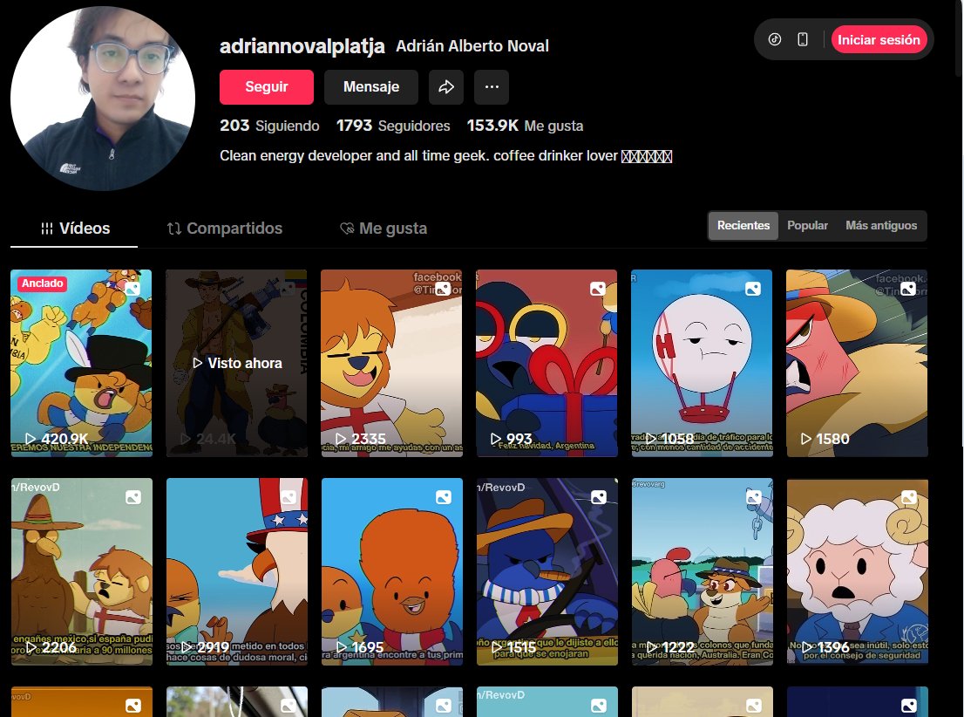Open the balloon video with 1058 views

pyautogui.click(x=702, y=363)
